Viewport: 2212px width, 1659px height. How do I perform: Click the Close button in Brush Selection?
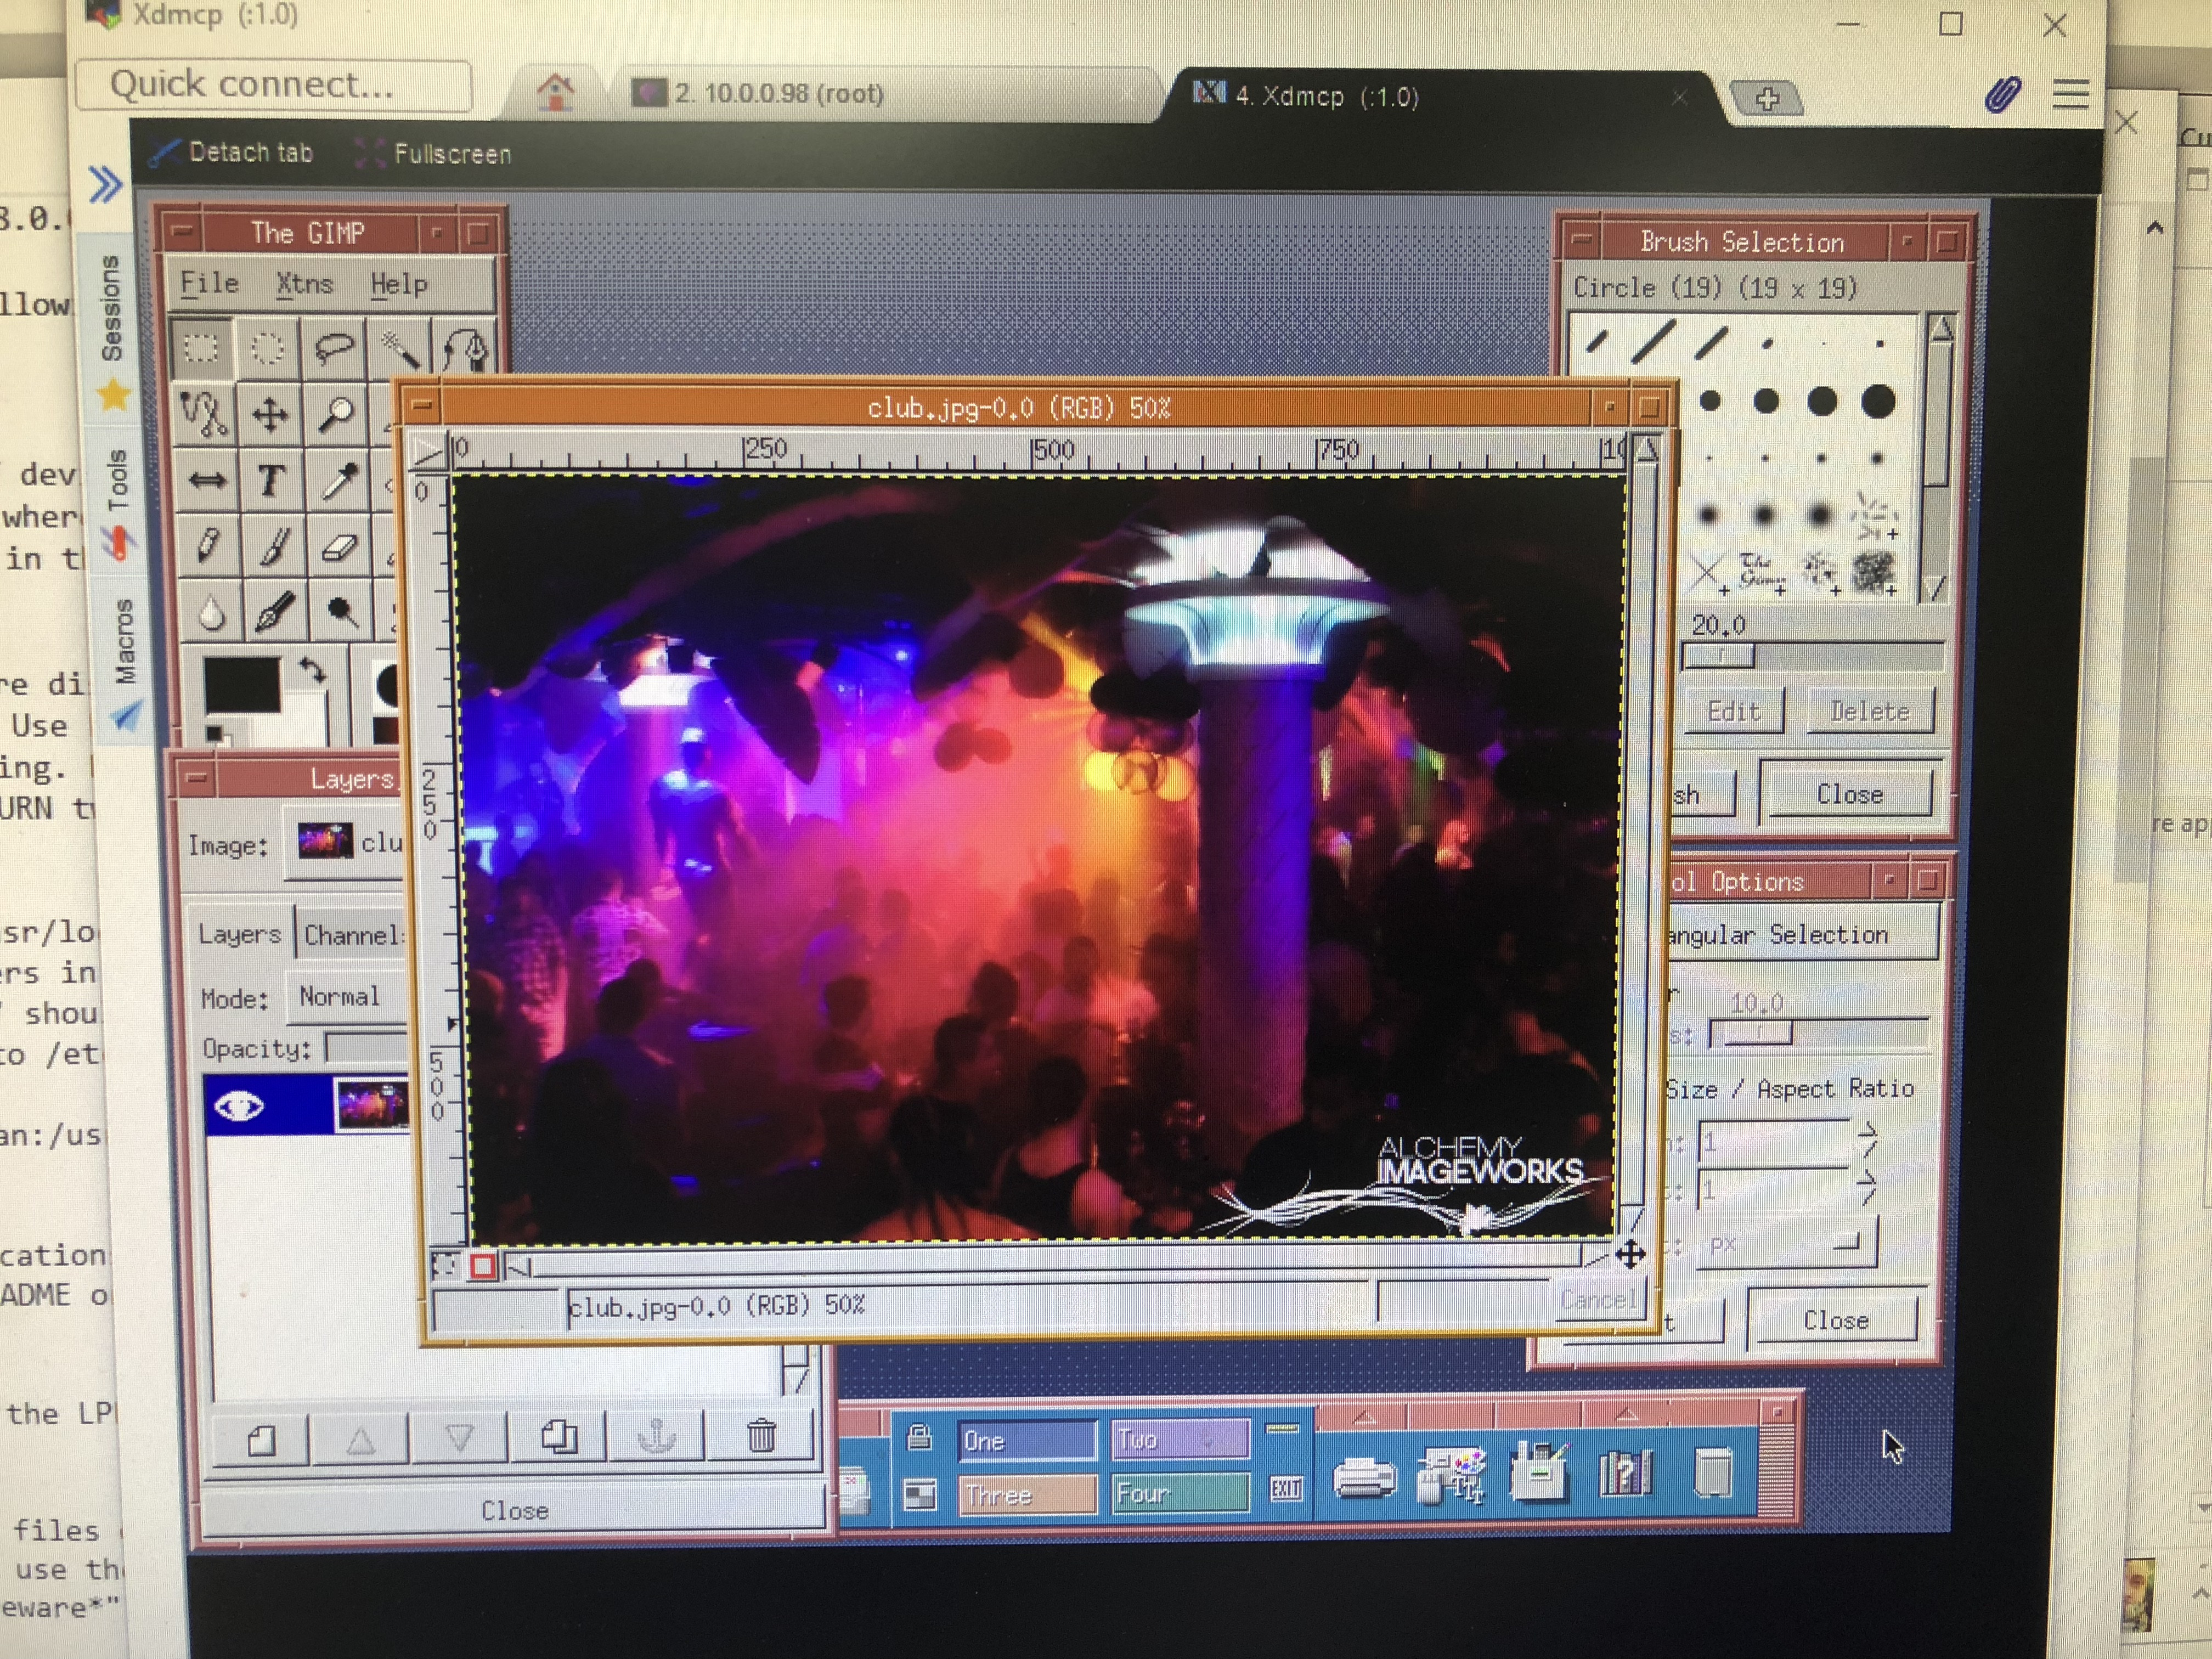click(x=1849, y=795)
